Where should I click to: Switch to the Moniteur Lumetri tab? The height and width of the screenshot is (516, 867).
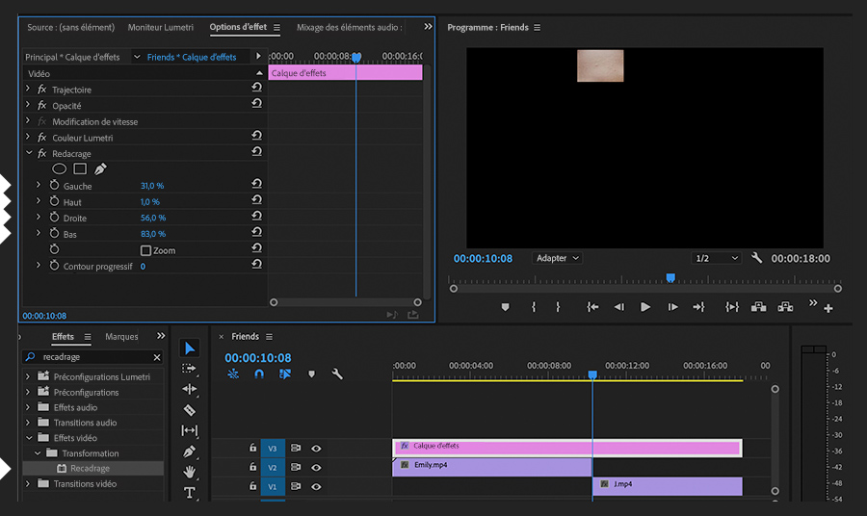[161, 28]
